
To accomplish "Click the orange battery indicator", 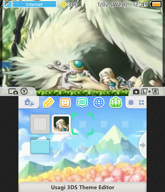I will coord(156,4).
